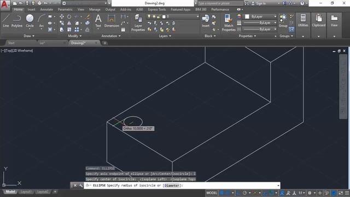Expand the Groups panel dropdown
Viewport: 350px width, 197px height.
pos(286,36)
